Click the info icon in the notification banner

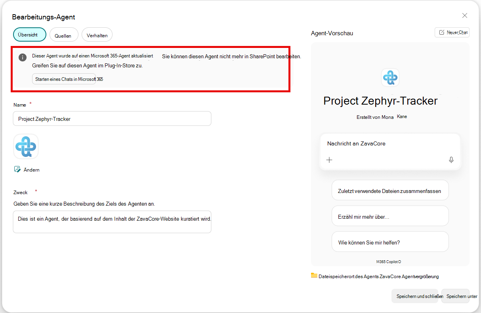pyautogui.click(x=23, y=57)
